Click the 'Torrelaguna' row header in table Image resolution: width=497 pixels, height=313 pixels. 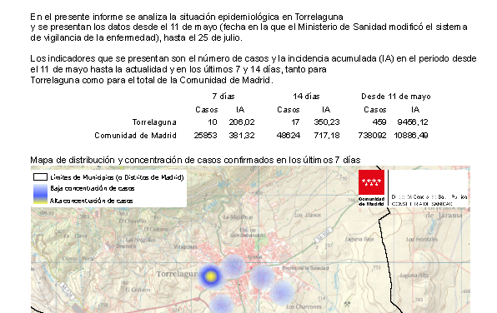[x=154, y=122]
